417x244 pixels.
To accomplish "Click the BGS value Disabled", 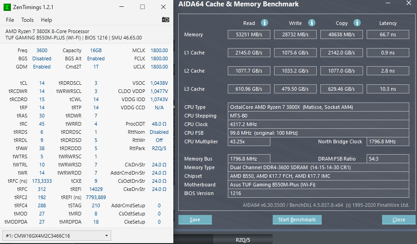I will 42,59.
